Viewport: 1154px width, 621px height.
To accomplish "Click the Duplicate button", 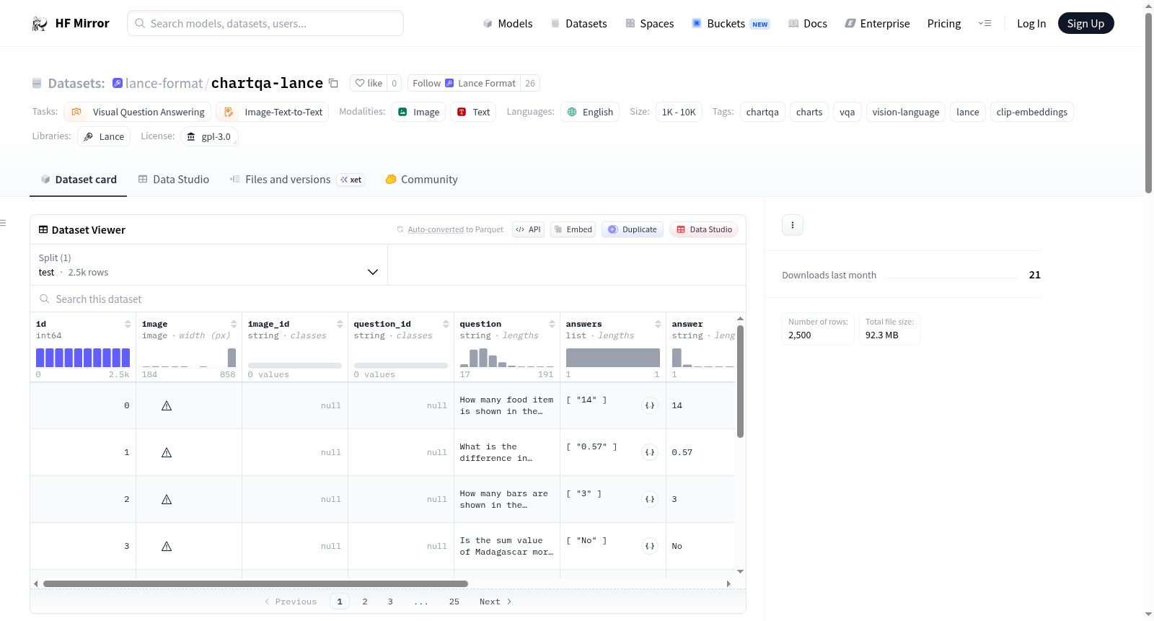I will click(x=633, y=230).
